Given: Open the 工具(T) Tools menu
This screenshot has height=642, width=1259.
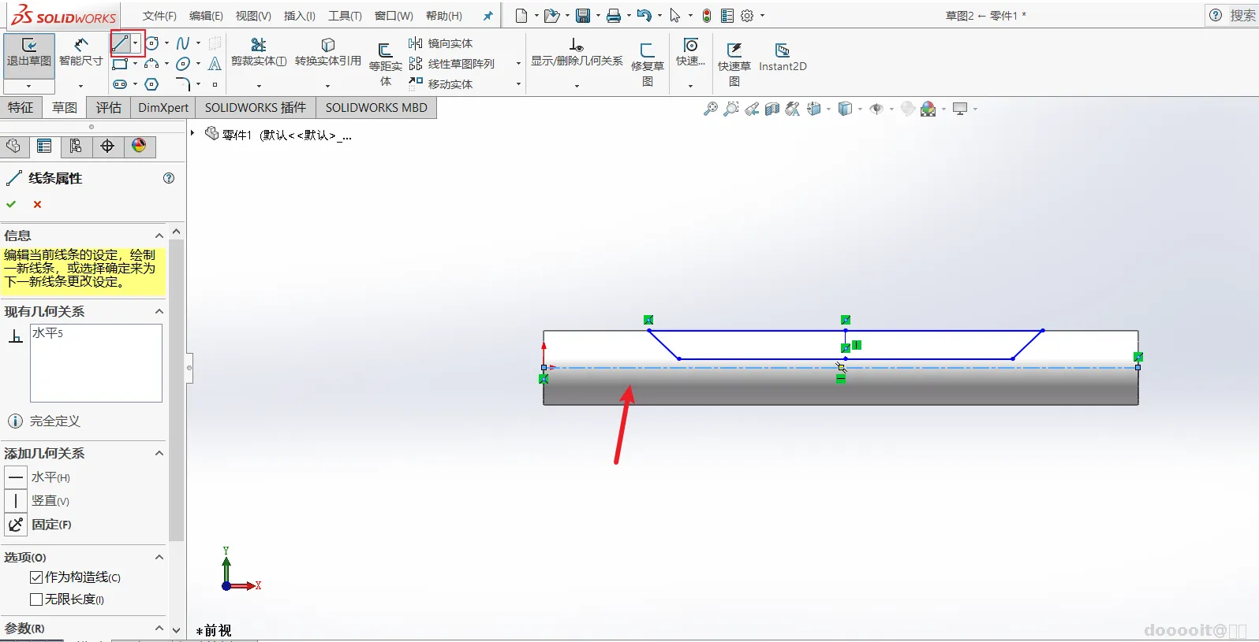Looking at the screenshot, I should (345, 16).
